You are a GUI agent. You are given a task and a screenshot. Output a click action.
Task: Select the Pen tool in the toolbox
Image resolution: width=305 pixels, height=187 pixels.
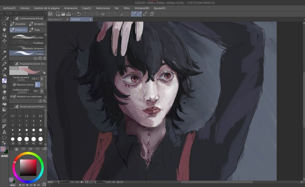(4, 64)
